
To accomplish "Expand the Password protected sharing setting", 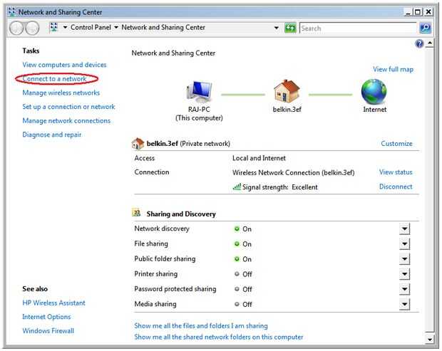I will coord(404,289).
